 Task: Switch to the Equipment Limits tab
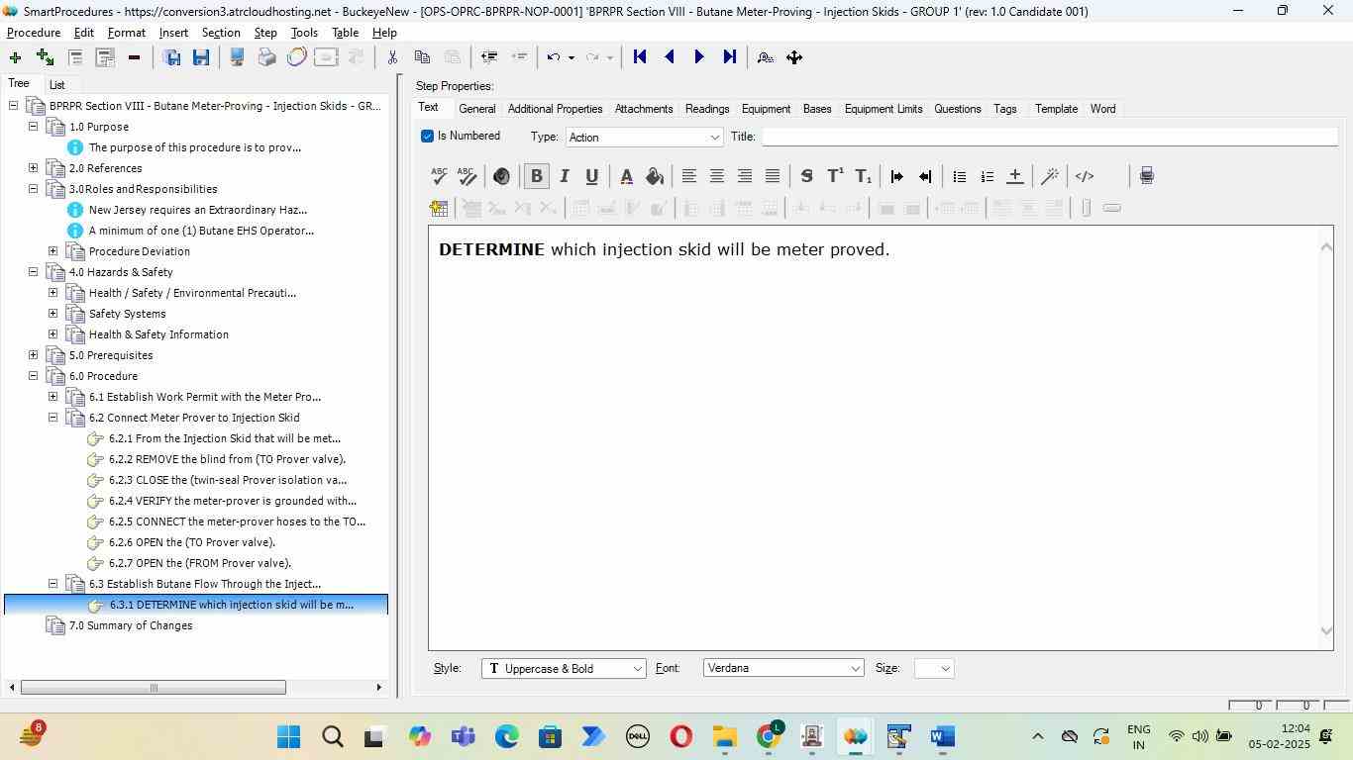click(x=883, y=109)
